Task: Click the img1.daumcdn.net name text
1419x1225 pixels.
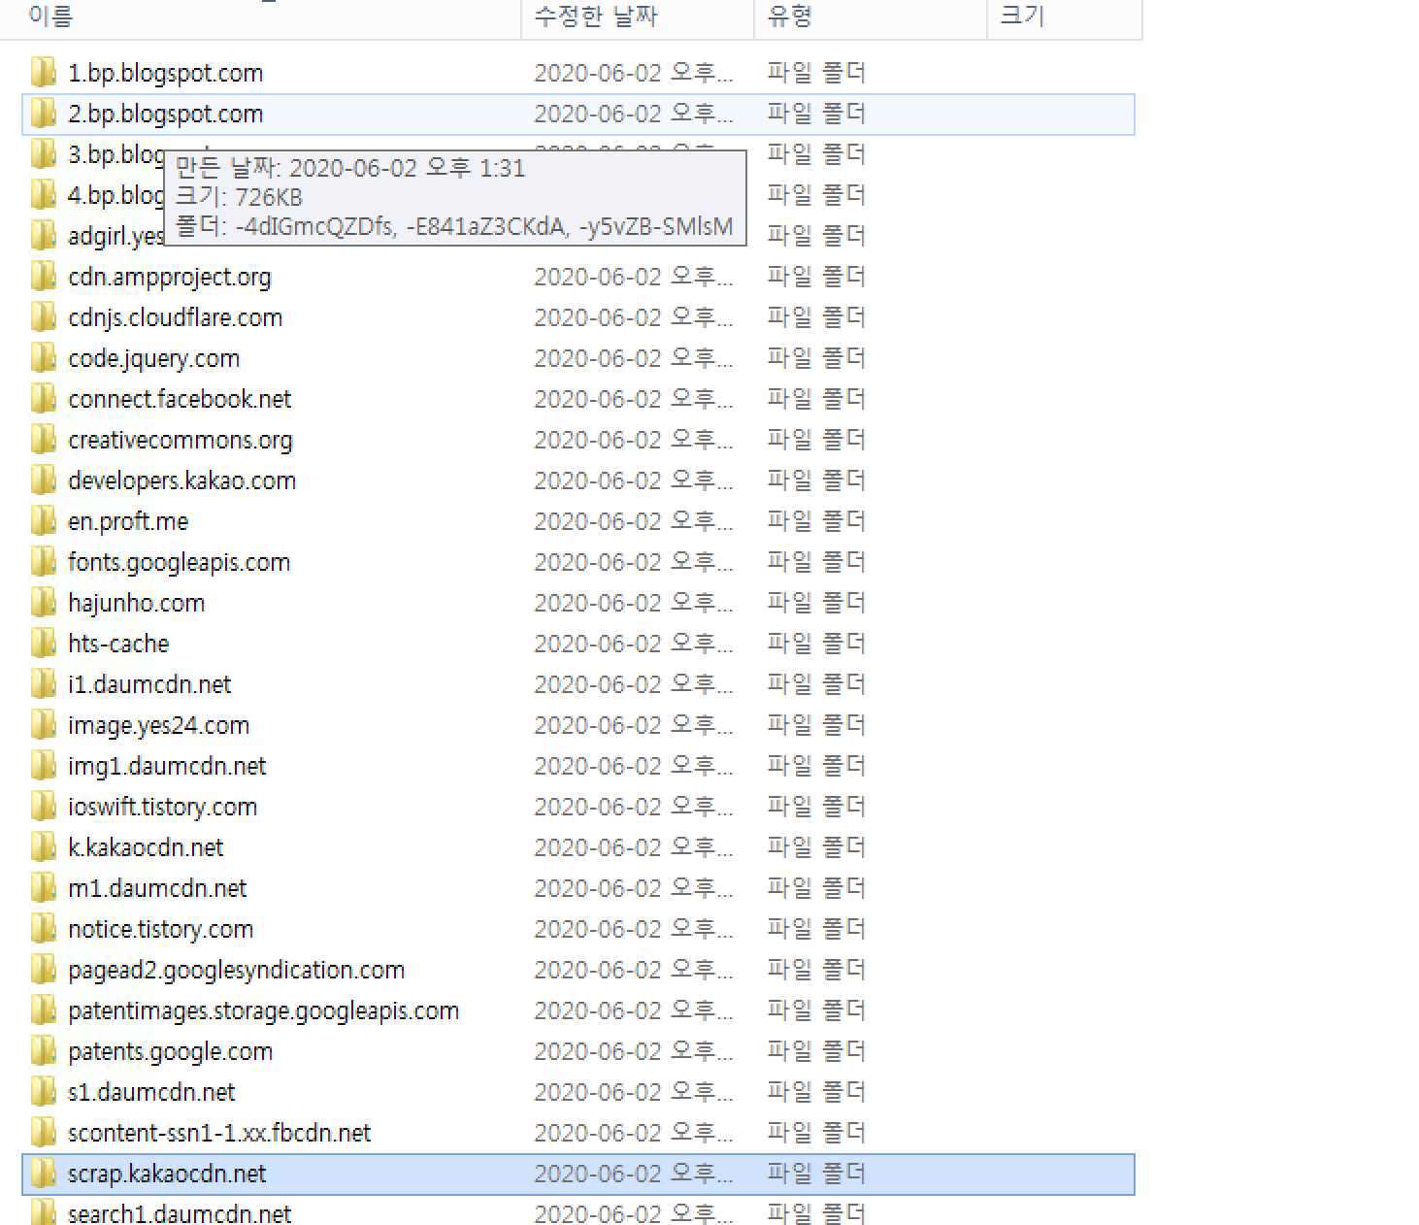Action: 167,766
